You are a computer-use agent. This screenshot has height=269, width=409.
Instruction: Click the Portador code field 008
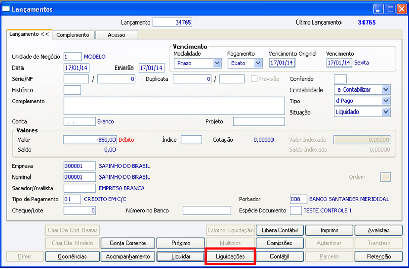[299, 199]
